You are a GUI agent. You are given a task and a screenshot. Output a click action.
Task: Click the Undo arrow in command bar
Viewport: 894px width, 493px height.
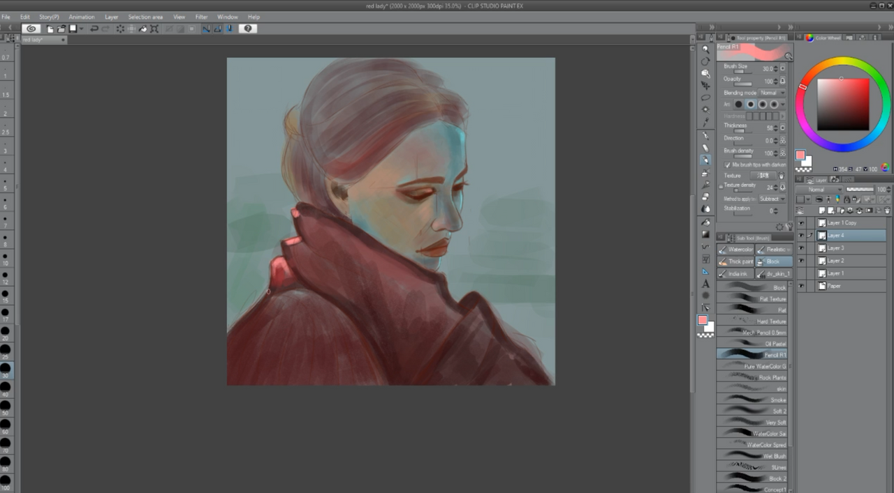(x=94, y=29)
